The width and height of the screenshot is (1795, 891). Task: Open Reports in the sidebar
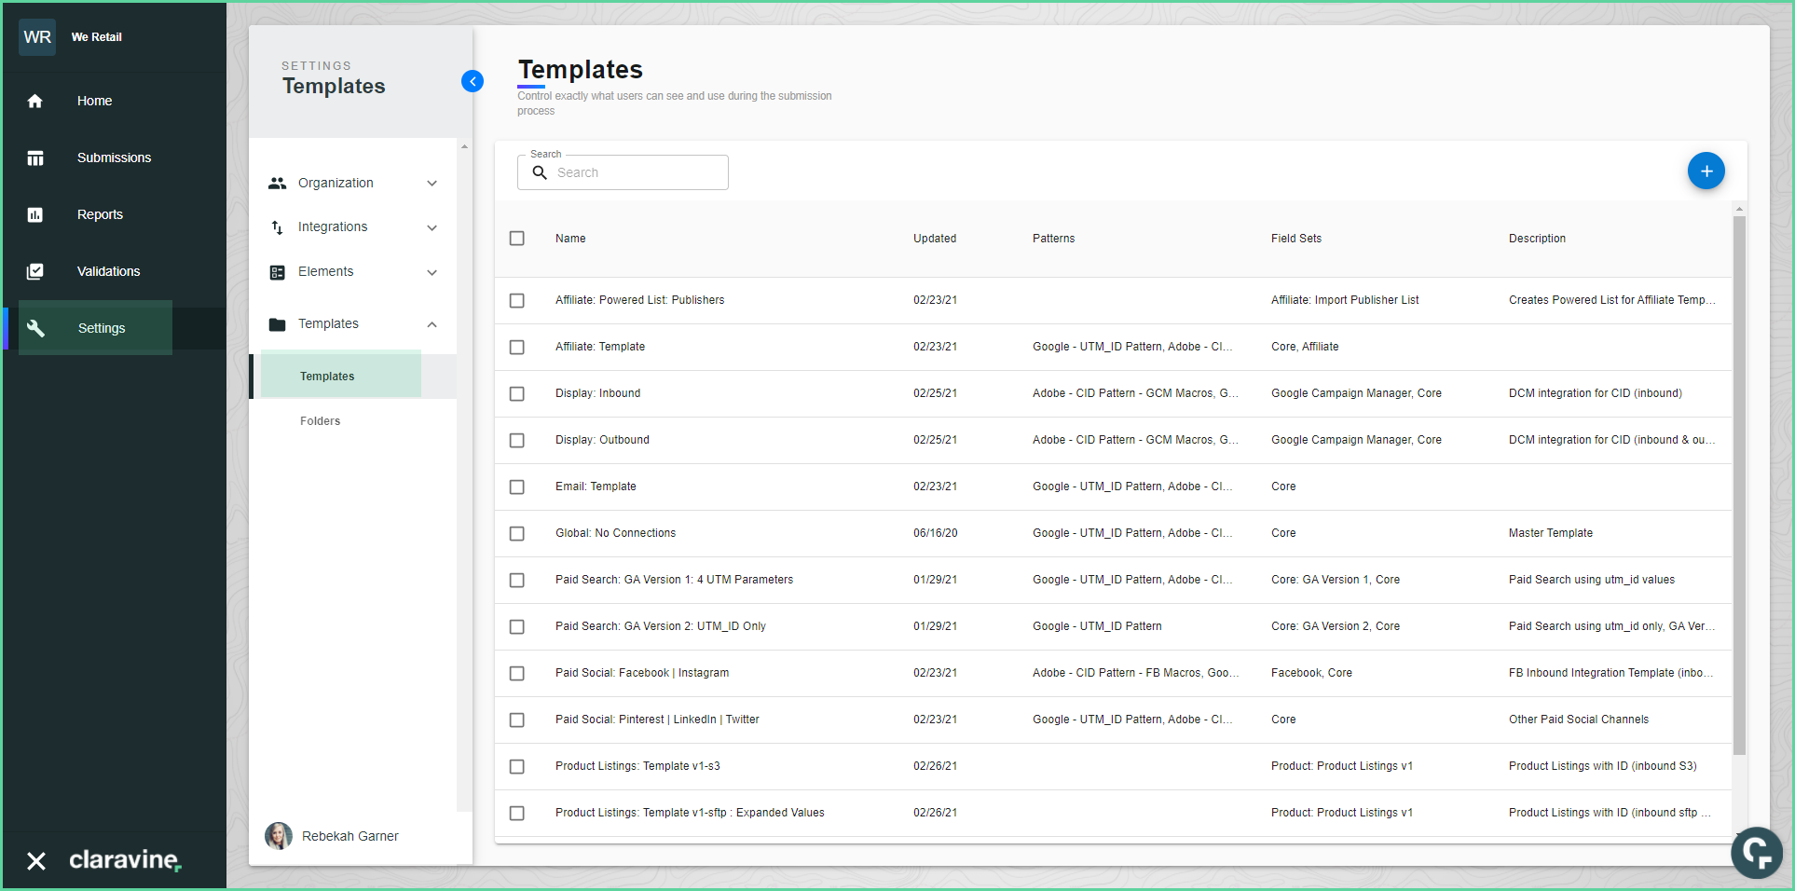[x=100, y=214]
